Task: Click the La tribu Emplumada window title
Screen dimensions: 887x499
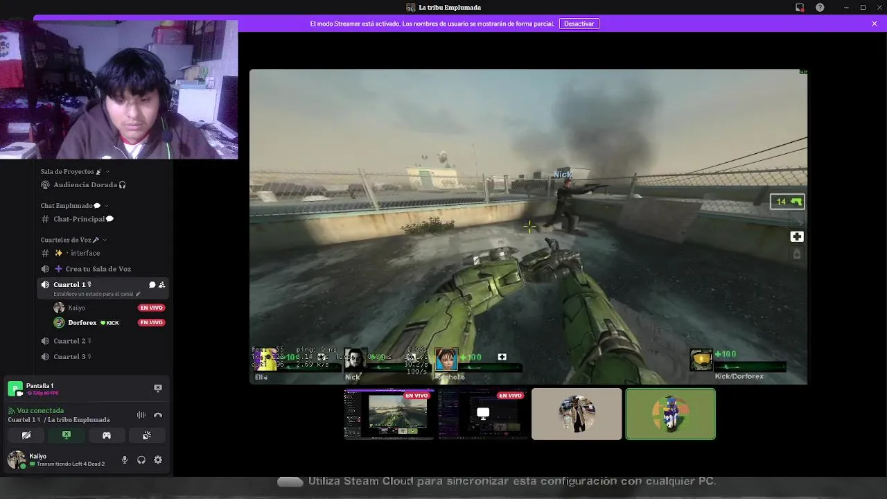Action: [450, 8]
